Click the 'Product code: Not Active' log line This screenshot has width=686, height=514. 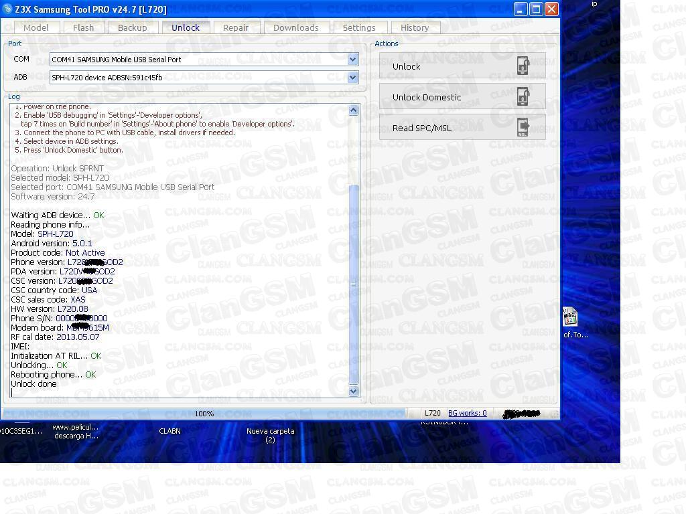coord(58,252)
